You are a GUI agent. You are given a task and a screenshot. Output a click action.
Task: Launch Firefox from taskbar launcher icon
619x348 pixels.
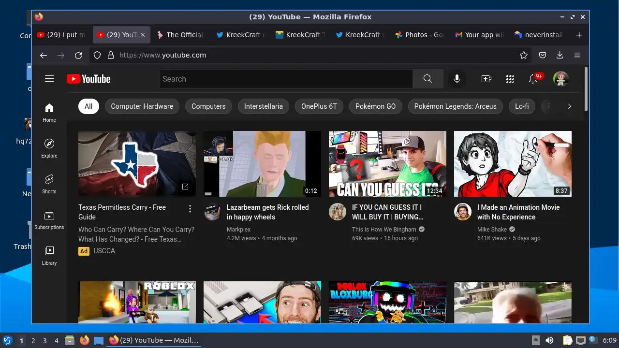[x=85, y=340]
